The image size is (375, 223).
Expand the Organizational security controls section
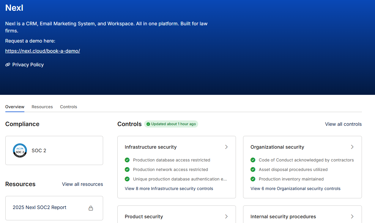point(352,147)
